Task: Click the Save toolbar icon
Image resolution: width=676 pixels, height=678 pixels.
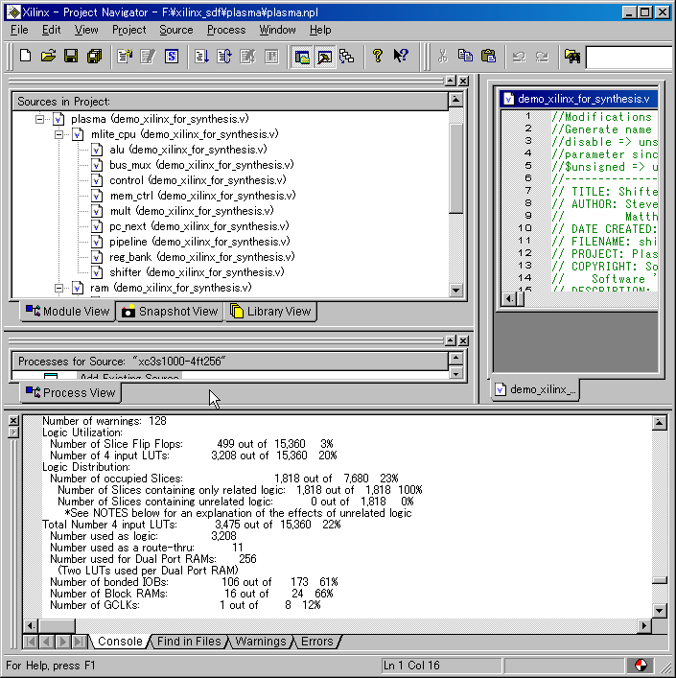Action: pyautogui.click(x=71, y=57)
